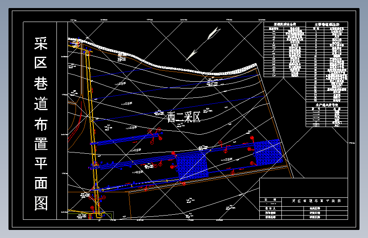Click the 生产通风符号表 table header
368x238 pixels.
(327, 105)
